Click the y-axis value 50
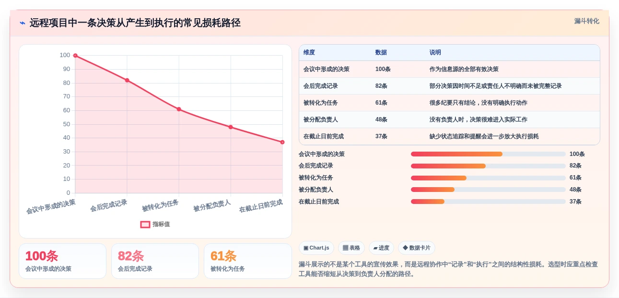The image size is (619, 298). pyautogui.click(x=66, y=124)
